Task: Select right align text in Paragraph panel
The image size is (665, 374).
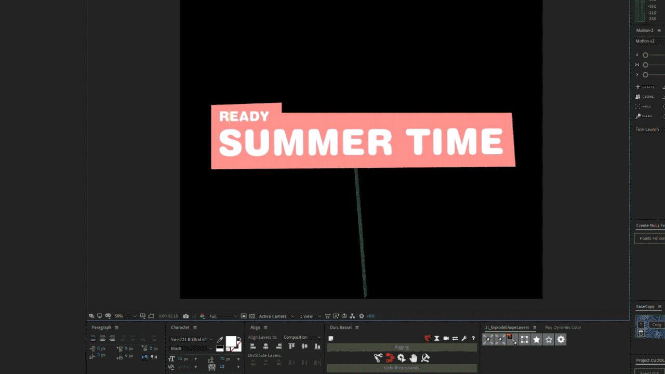Action: [112, 338]
